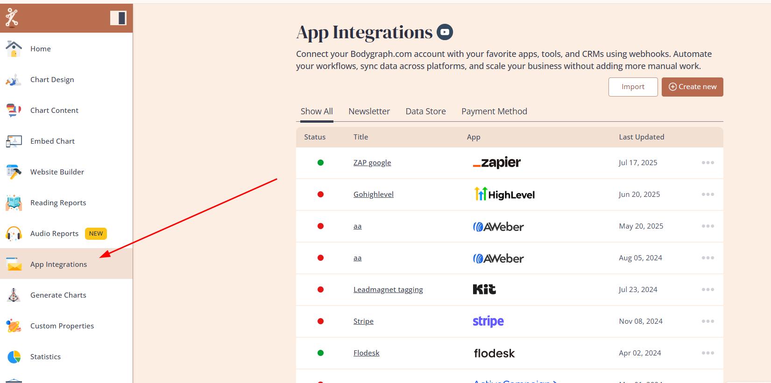
Task: Click the Create new button
Action: 692,87
